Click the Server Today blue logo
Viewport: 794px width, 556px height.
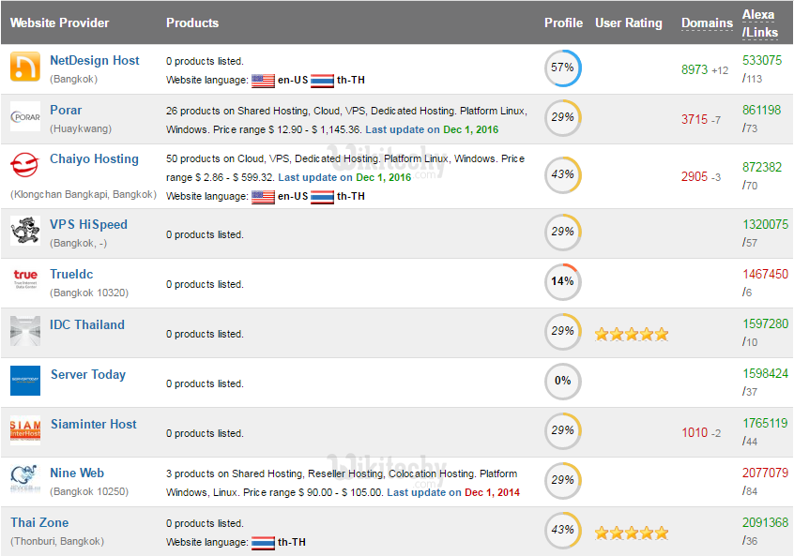25,381
